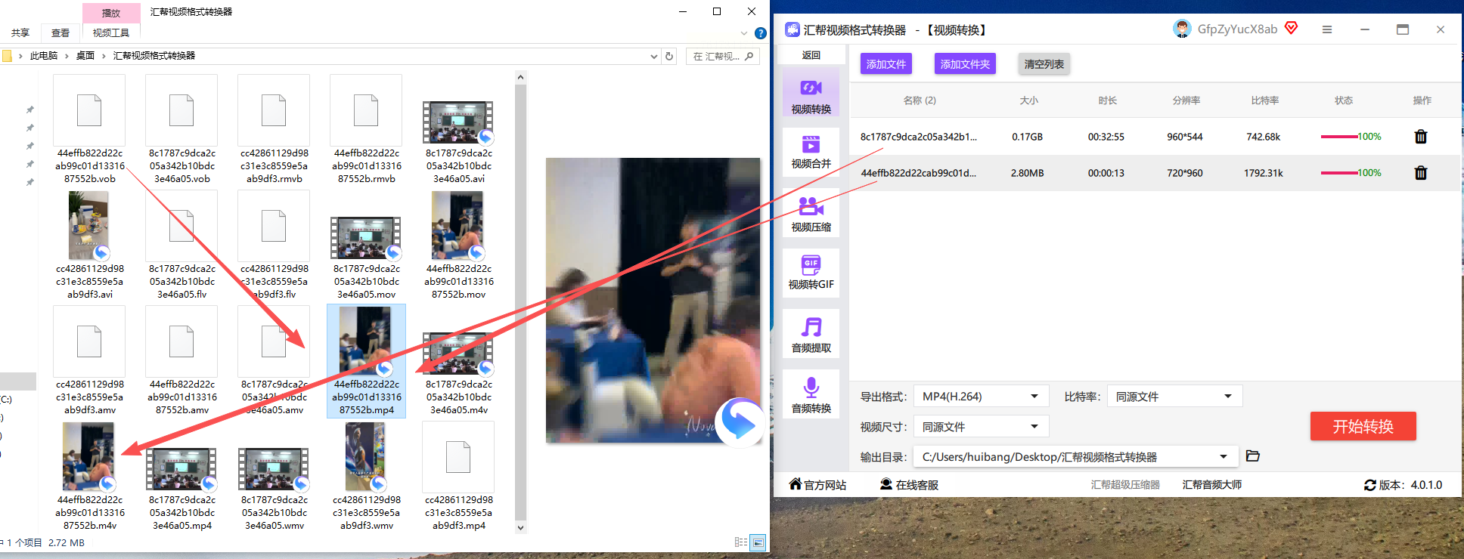This screenshot has width=1464, height=559.
Task: Switch to the 查看 ribbon tab
Action: tap(60, 32)
